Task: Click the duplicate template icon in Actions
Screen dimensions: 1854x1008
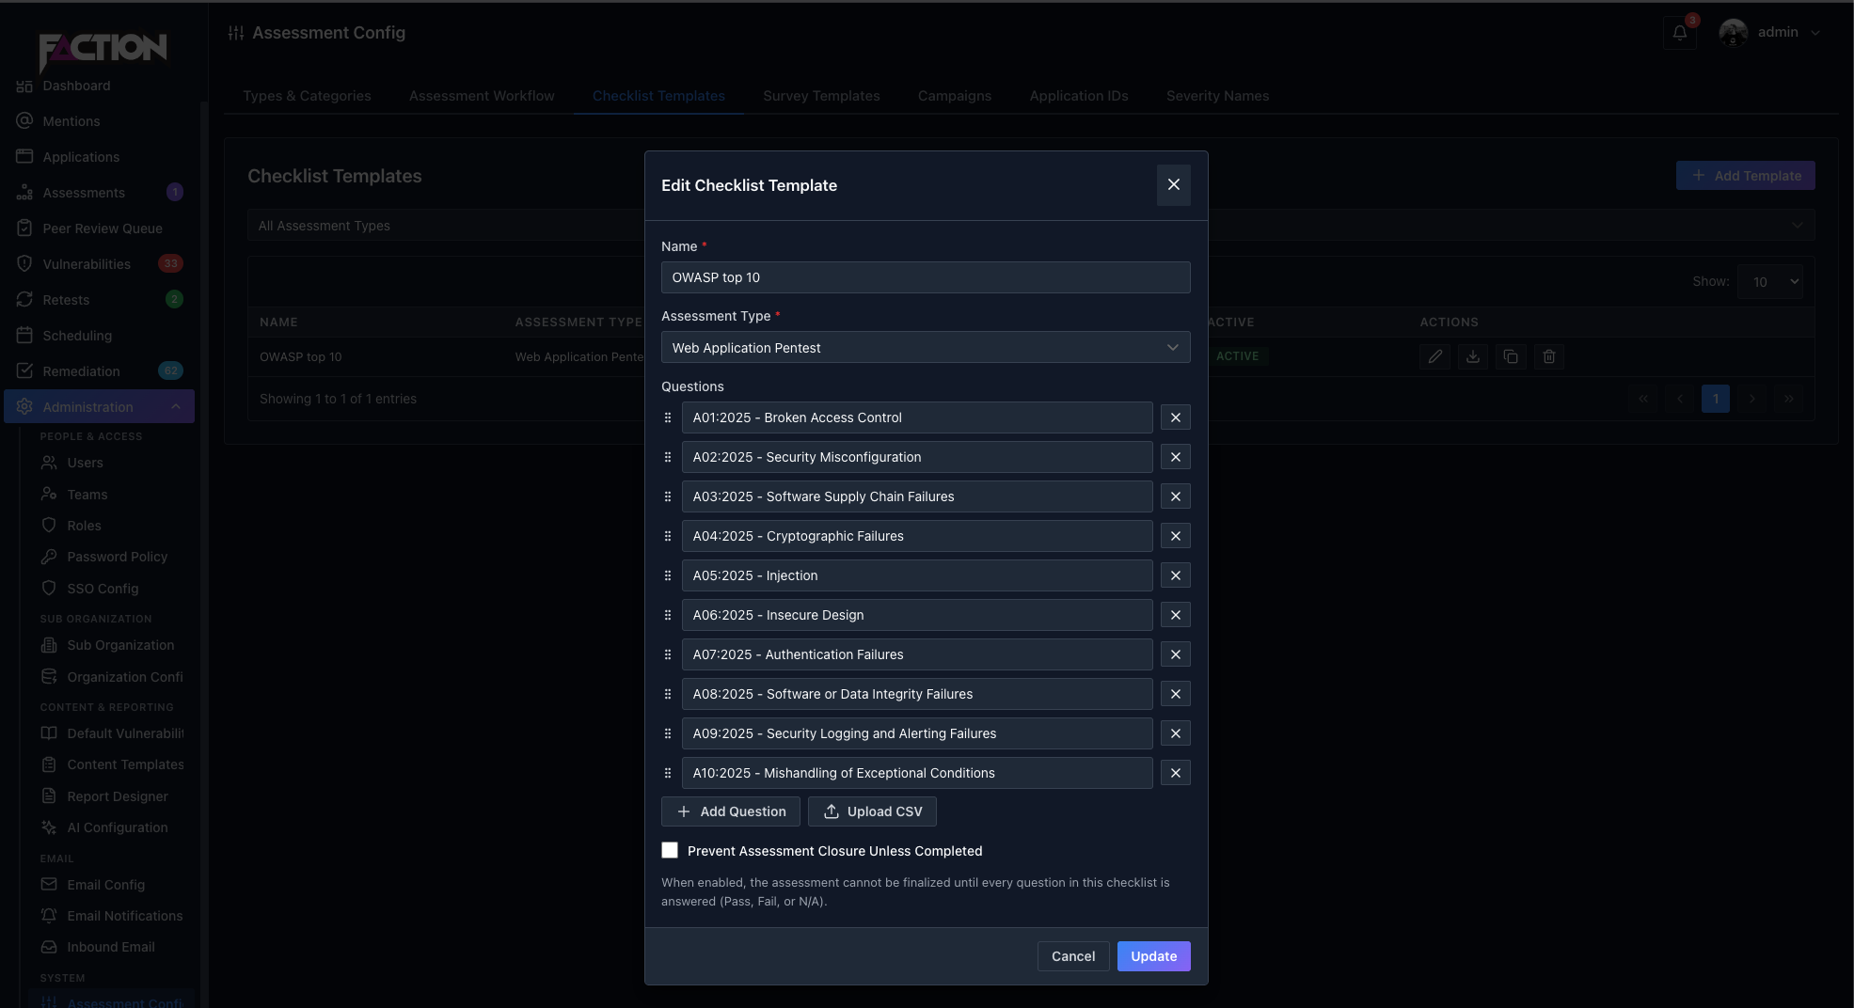Action: [1511, 356]
